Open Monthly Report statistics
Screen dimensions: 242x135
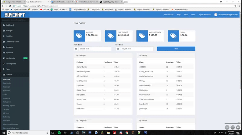point(9,106)
